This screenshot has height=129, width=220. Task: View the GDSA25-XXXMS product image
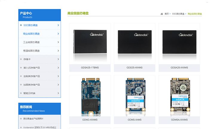[179, 44]
